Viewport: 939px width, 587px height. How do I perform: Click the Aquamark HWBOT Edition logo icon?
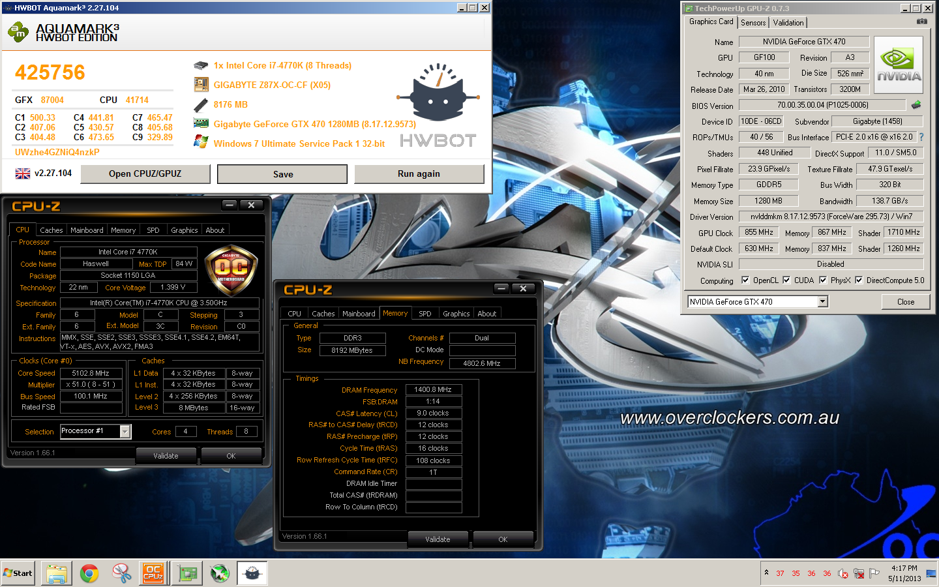(x=18, y=31)
